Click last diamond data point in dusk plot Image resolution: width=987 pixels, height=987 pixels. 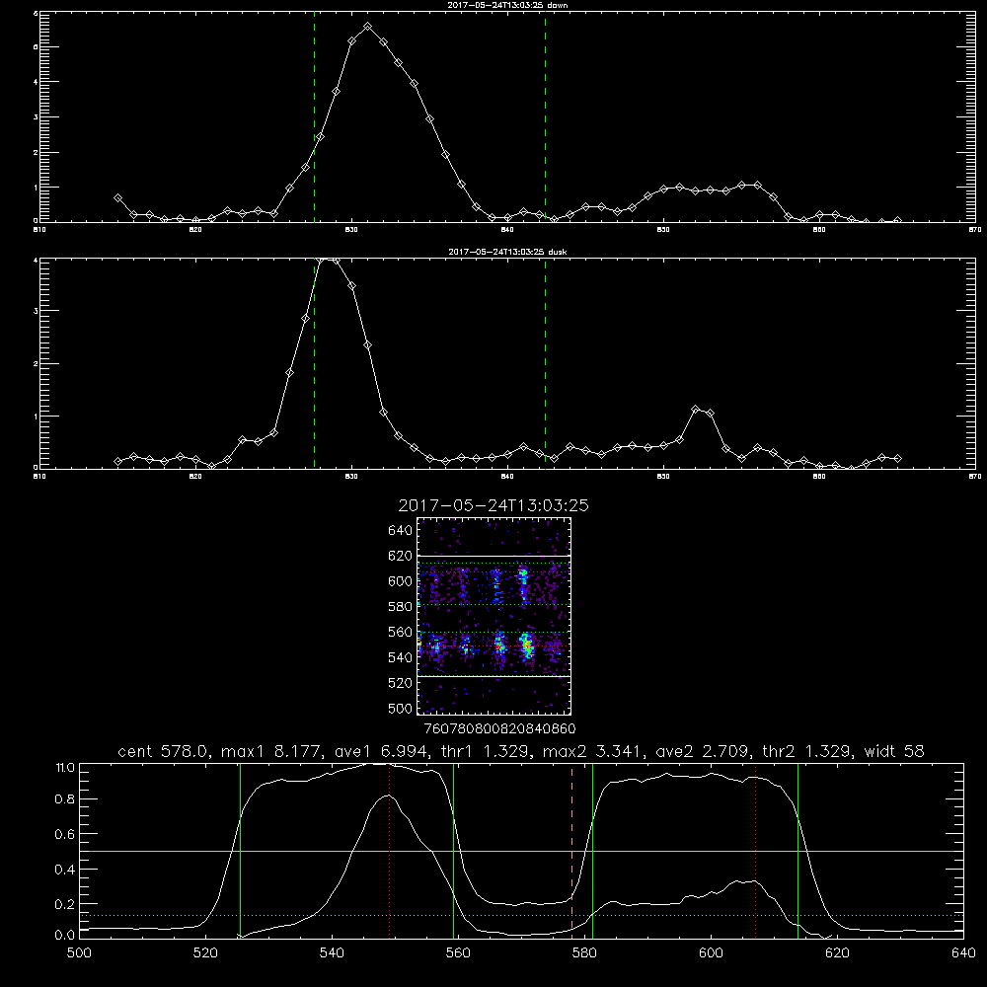click(x=897, y=458)
